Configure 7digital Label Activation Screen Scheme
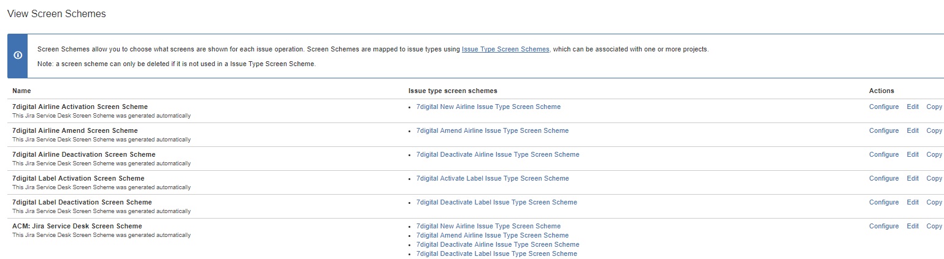 coord(884,178)
